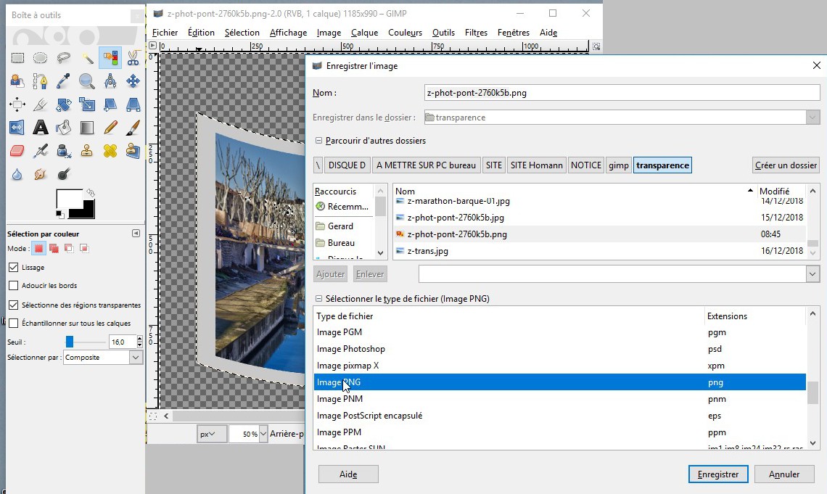Sort files by the Modifié column header
The height and width of the screenshot is (494, 827).
[x=781, y=191]
